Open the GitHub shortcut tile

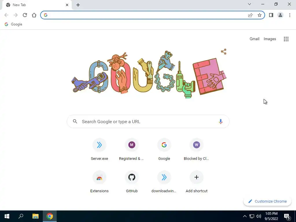coord(132,182)
